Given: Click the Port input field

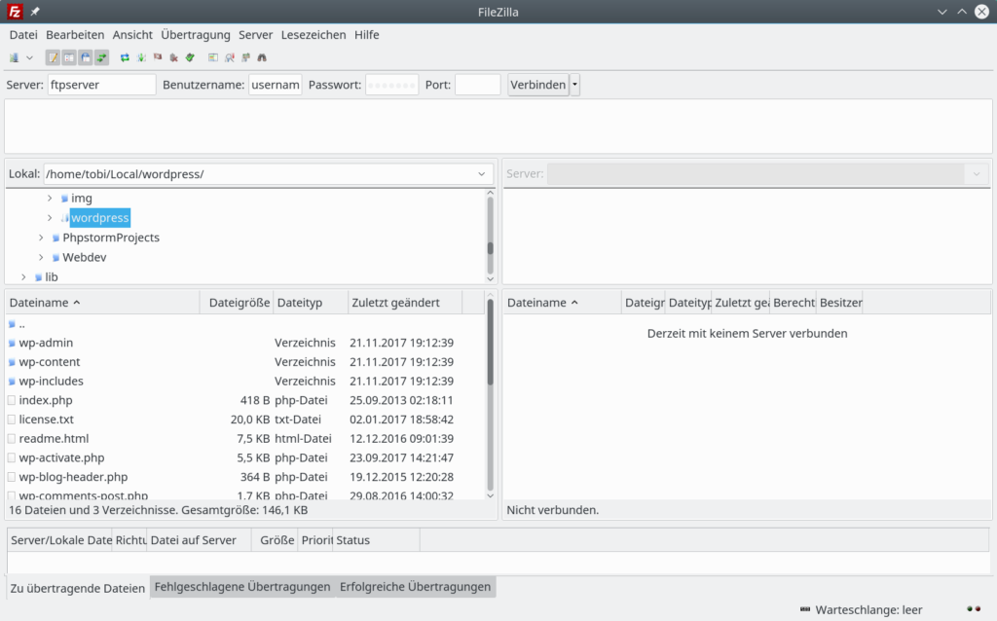Looking at the screenshot, I should tap(477, 85).
